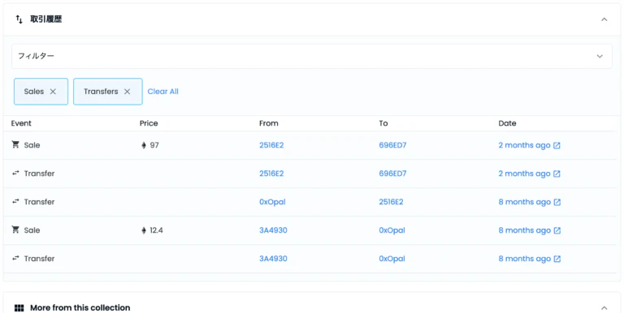Click the Sales filter chip label
The width and height of the screenshot is (624, 313).
click(x=34, y=92)
